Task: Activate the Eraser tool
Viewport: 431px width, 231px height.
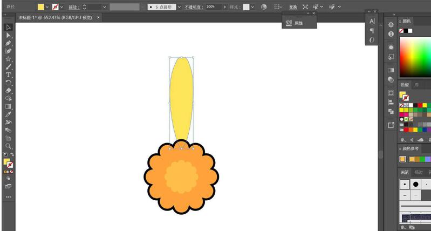Action: click(9, 91)
